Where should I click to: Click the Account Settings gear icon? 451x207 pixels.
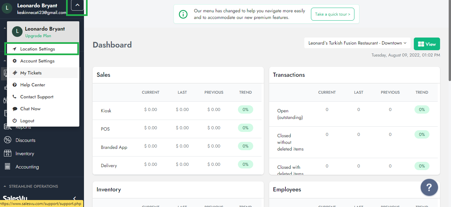tap(15, 61)
